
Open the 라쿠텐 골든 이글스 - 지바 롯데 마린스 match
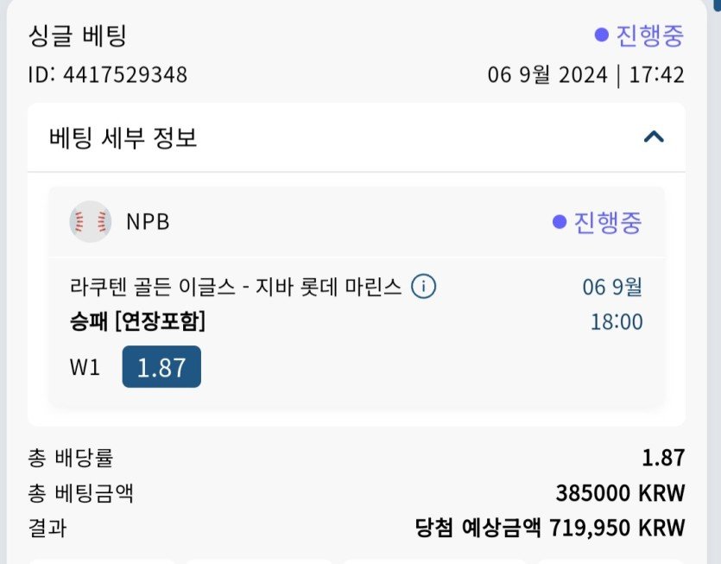click(235, 287)
